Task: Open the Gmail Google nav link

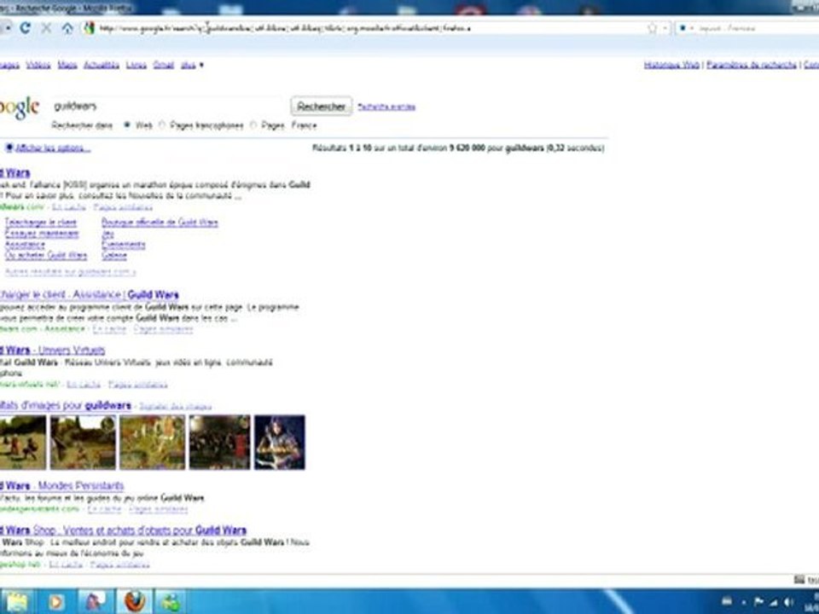Action: (x=164, y=65)
